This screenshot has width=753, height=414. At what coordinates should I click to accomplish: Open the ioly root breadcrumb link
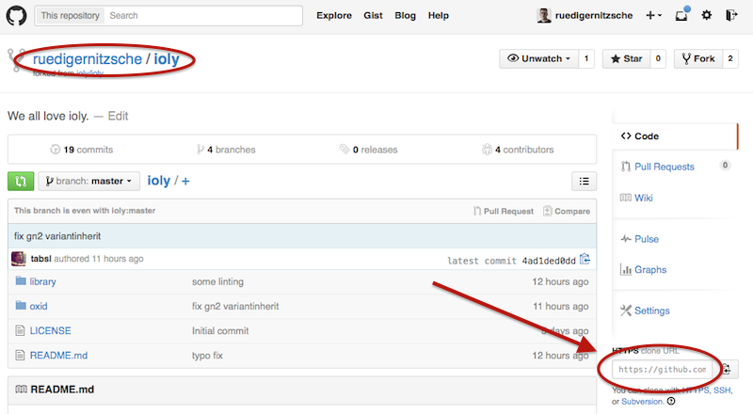click(x=158, y=181)
